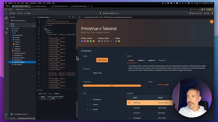Close the tailwind.config.js editor tab

(51, 17)
